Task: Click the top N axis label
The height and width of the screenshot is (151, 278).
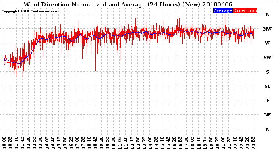Action: coord(268,14)
